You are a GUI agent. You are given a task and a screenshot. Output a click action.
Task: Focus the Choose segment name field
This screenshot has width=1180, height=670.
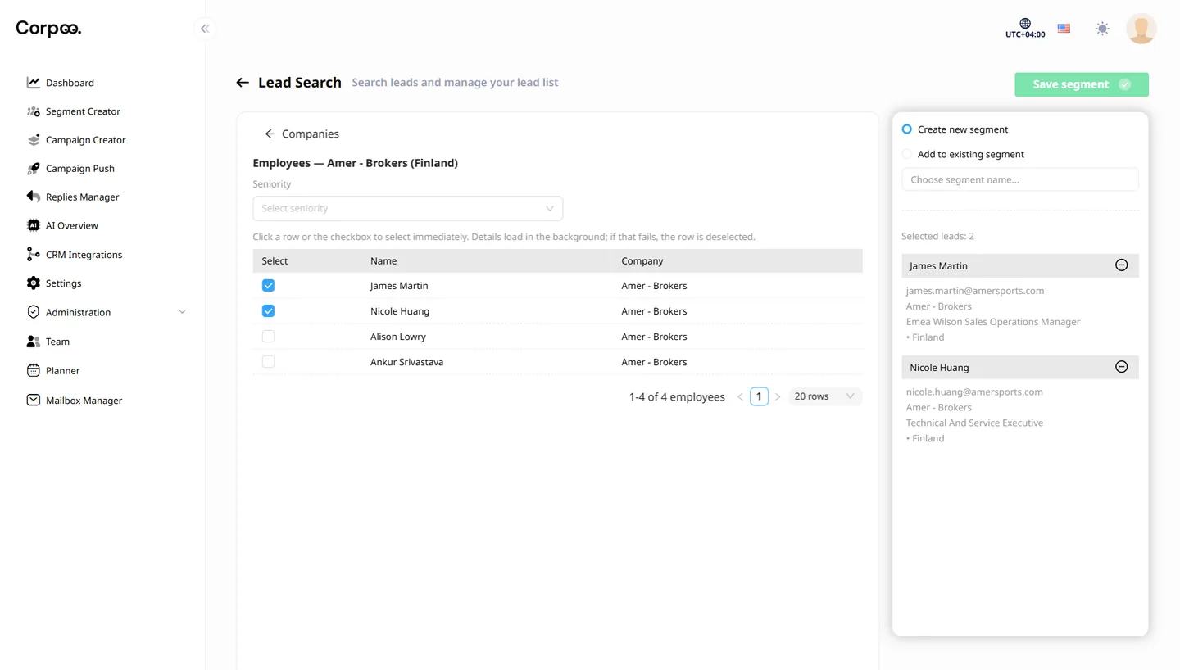pos(1019,179)
